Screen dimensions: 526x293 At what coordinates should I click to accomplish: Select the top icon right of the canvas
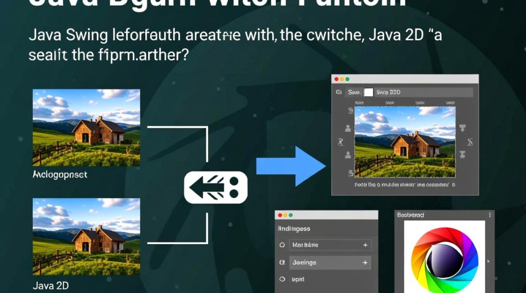[x=462, y=127]
